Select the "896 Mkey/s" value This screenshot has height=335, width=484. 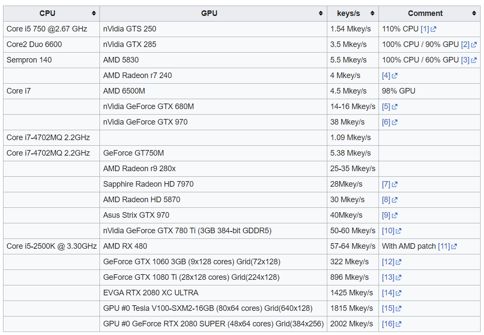coord(353,277)
